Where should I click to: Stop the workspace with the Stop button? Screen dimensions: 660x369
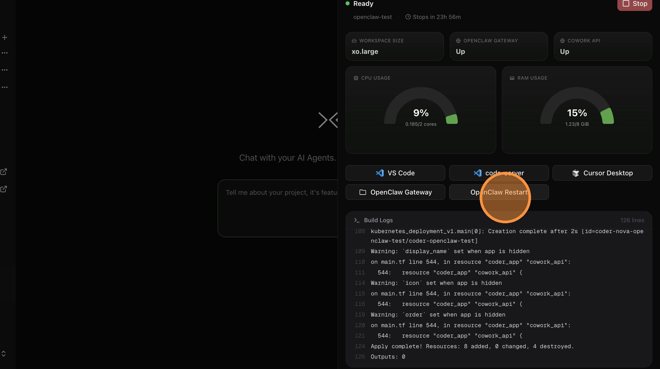[634, 4]
